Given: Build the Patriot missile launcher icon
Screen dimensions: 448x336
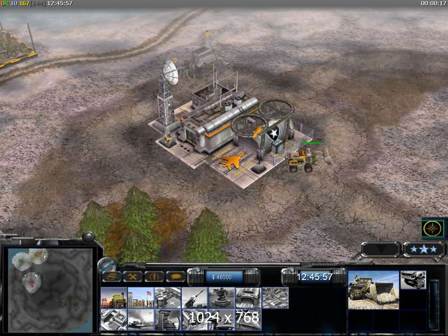Looking at the screenshot, I should tap(194, 298).
